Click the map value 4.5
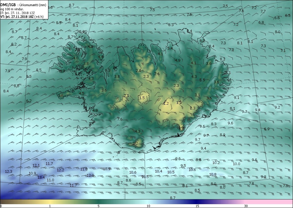293x208 pixels. pos(81,94)
